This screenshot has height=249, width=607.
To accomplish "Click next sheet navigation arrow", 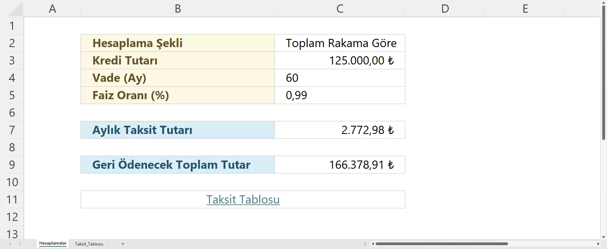I will point(20,244).
